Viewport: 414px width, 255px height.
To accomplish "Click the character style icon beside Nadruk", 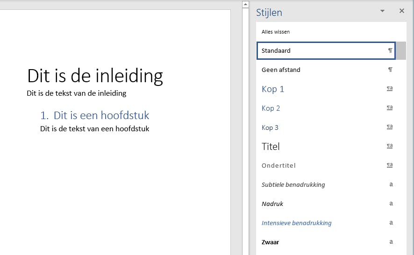I will tap(391, 204).
